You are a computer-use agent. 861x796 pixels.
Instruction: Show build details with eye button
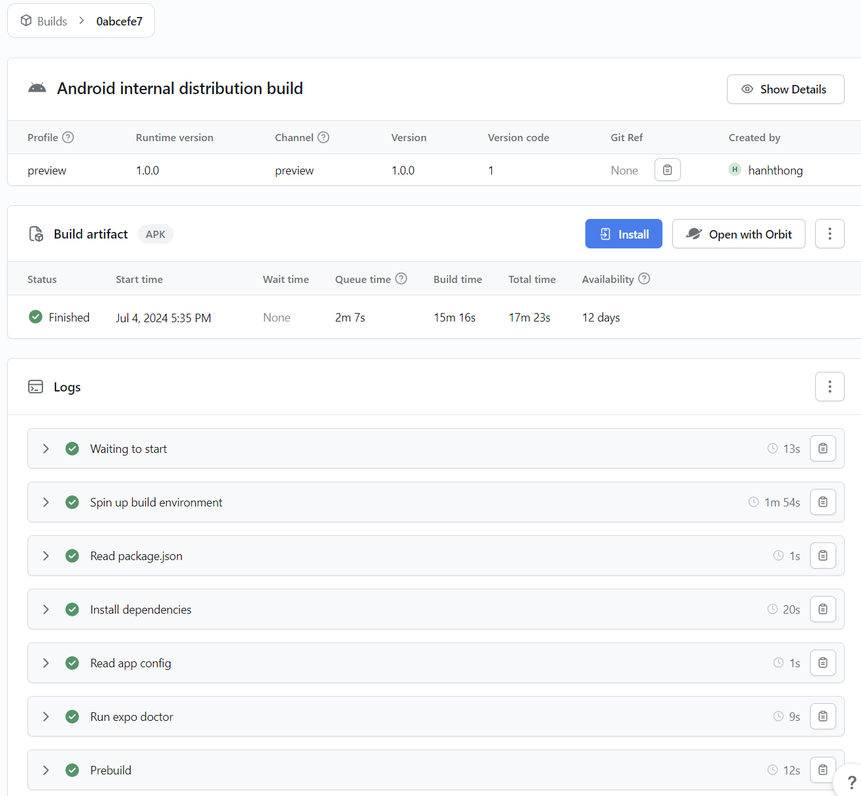(785, 90)
